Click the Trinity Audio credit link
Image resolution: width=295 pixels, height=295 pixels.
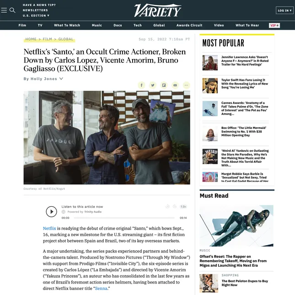tap(93, 212)
